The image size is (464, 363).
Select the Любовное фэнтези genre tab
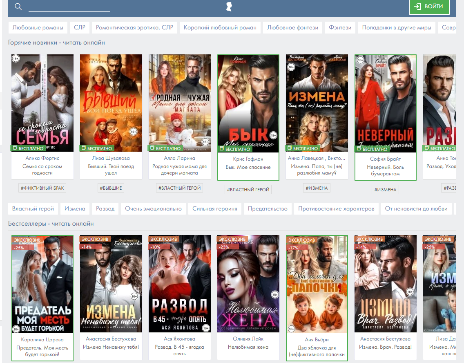(292, 28)
